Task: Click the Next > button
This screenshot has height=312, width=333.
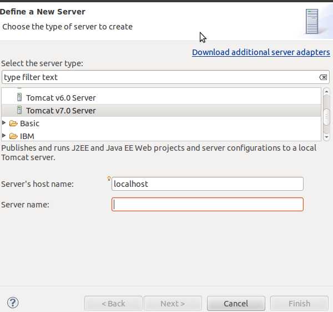Action: pyautogui.click(x=173, y=303)
